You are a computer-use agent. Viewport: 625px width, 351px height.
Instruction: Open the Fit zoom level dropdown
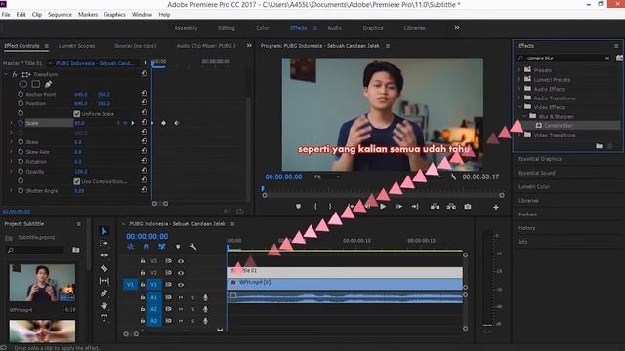(327, 176)
